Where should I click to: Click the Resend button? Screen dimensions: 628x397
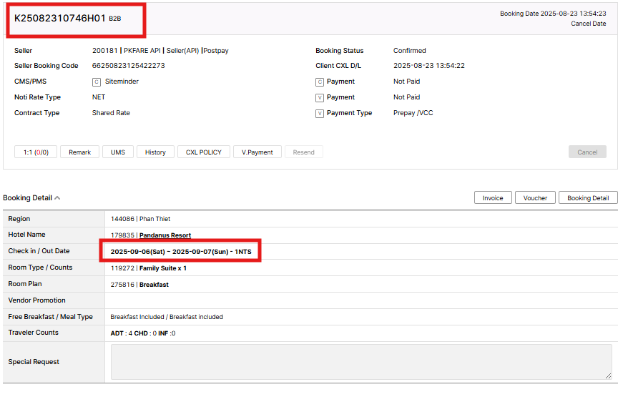303,152
